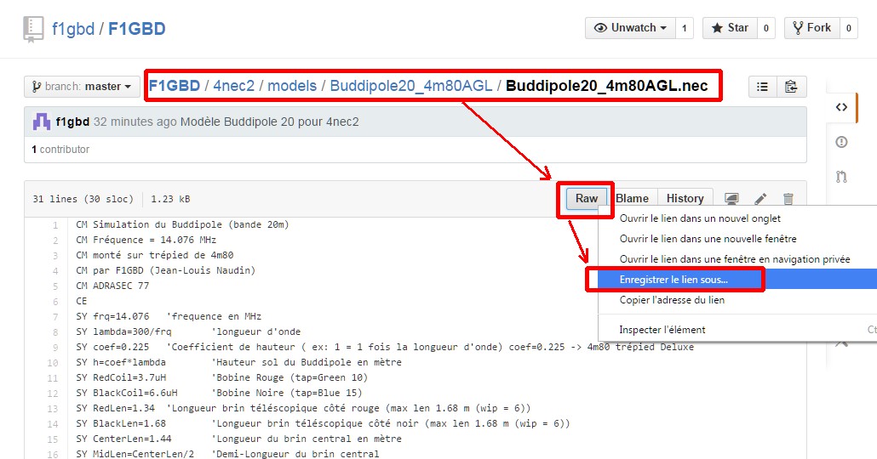877x459 pixels.
Task: Open the Pull requests sidebar icon
Action: [841, 177]
